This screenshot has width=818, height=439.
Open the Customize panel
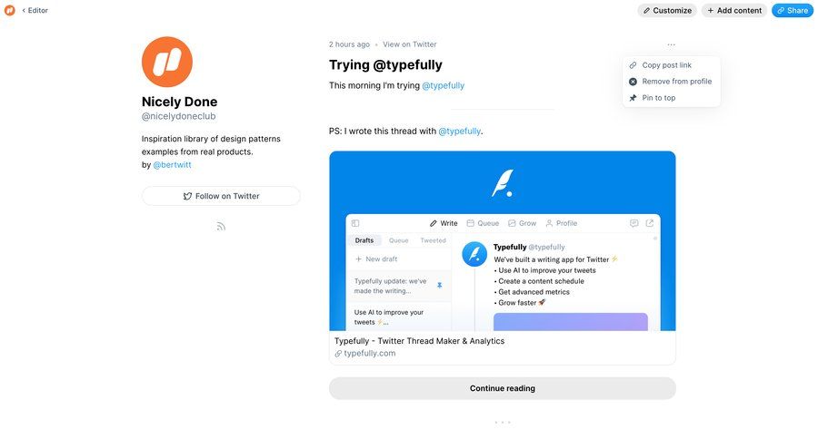click(667, 11)
